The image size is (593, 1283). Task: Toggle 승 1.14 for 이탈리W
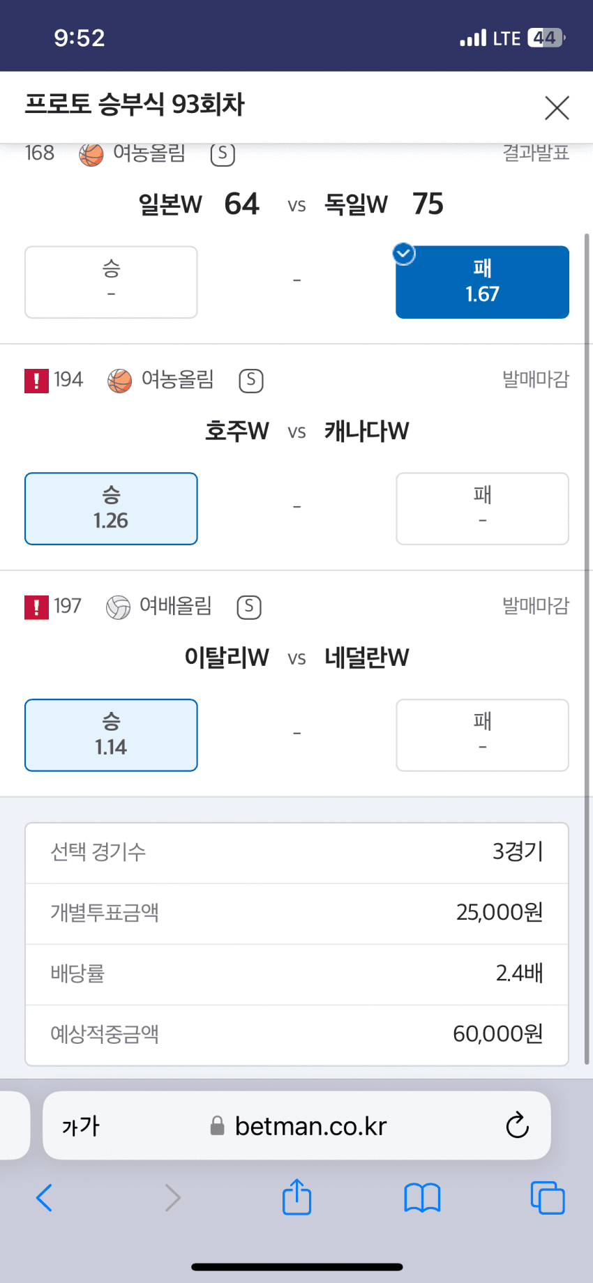pos(111,735)
